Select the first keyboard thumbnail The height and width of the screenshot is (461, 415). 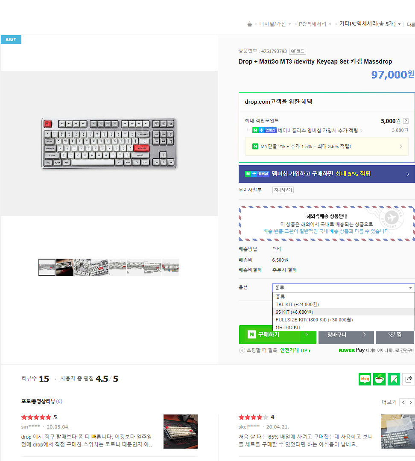coord(47,267)
